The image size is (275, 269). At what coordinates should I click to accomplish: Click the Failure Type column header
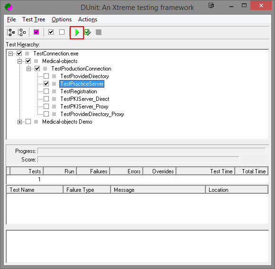coord(87,189)
